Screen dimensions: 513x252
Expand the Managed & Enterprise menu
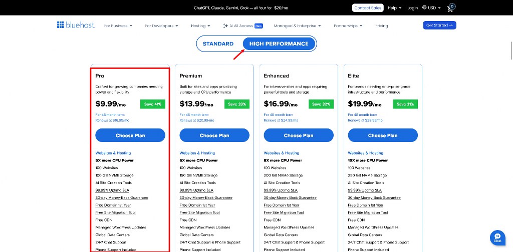297,25
